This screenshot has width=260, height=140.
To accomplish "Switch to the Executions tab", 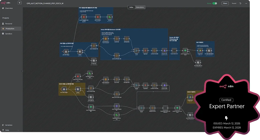I will (140, 7).
